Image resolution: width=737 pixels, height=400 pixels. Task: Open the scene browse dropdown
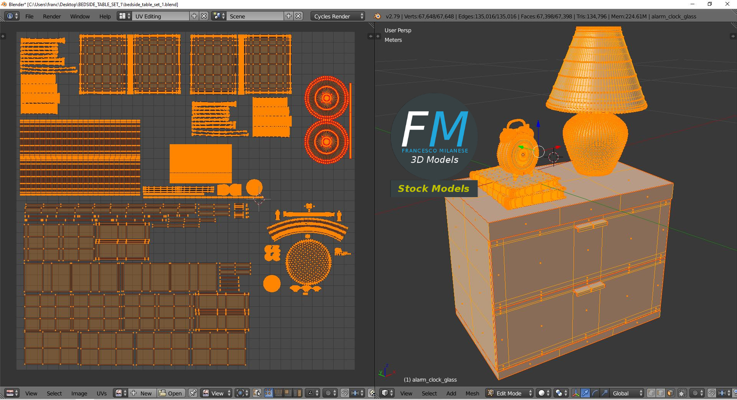coord(219,16)
